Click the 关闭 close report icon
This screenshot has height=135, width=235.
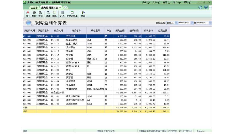tap(83, 14)
